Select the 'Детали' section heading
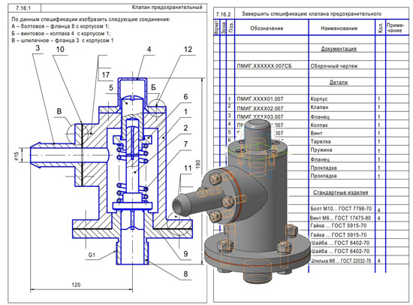 click(339, 82)
